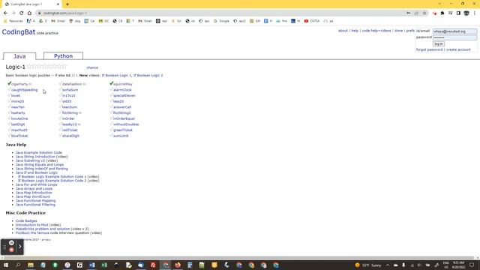The image size is (480, 270).
Task: Open the inOrderEqual problem
Action: tap(124, 118)
